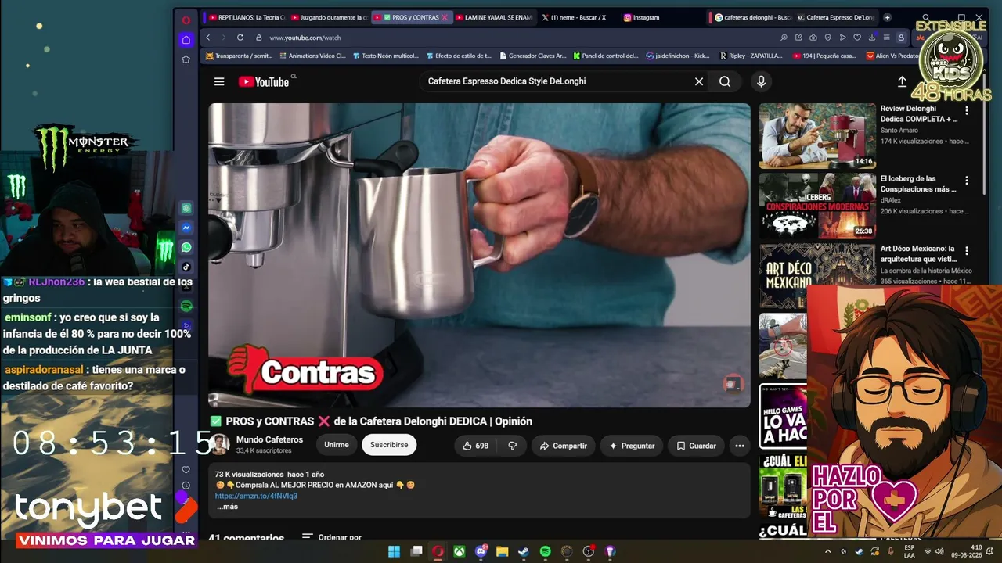Open the three-dot more actions button under the video
Image resolution: width=1002 pixels, height=563 pixels.
point(740,446)
